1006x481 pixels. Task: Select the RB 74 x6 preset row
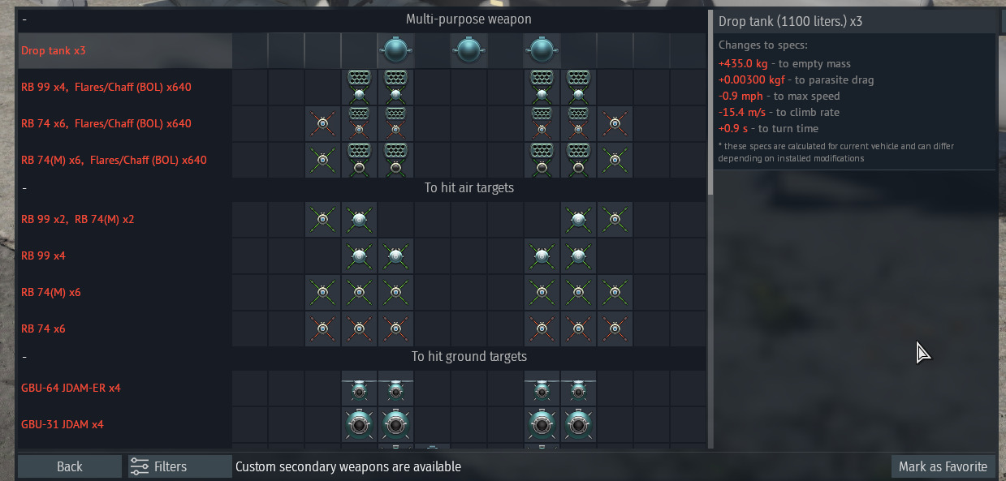pos(362,329)
